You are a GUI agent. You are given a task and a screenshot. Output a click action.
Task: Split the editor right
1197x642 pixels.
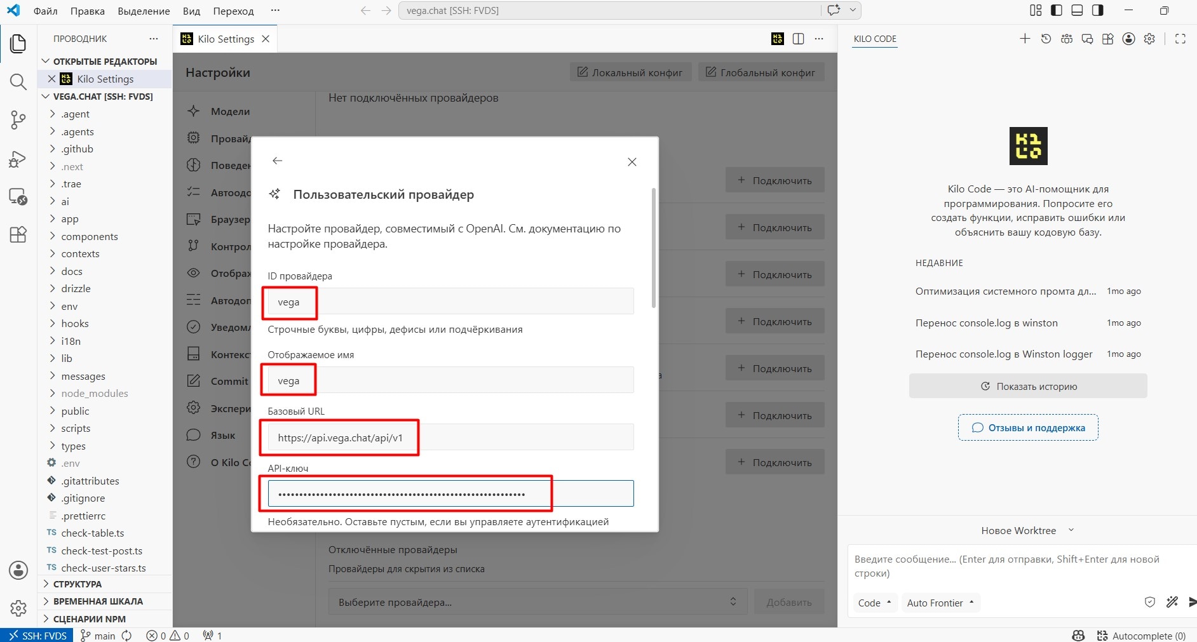799,39
